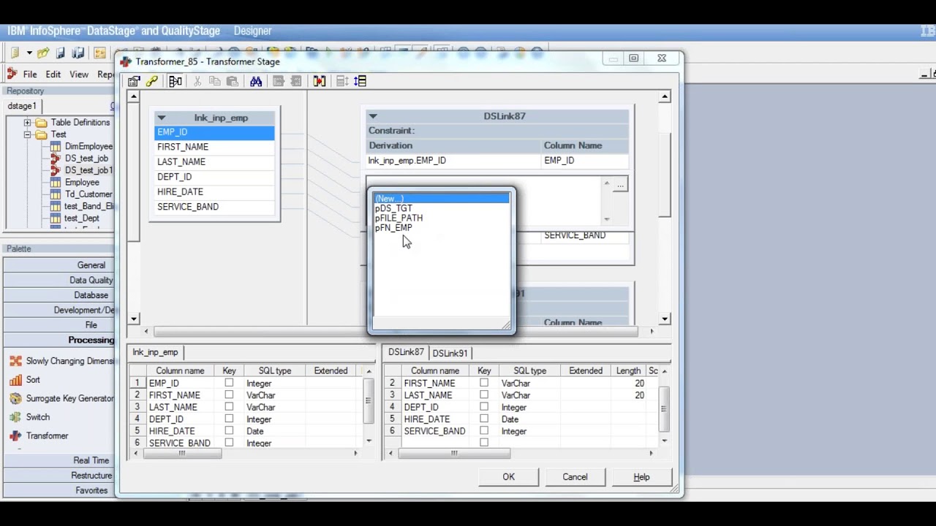Switch to the DSLink87 tab

click(406, 352)
